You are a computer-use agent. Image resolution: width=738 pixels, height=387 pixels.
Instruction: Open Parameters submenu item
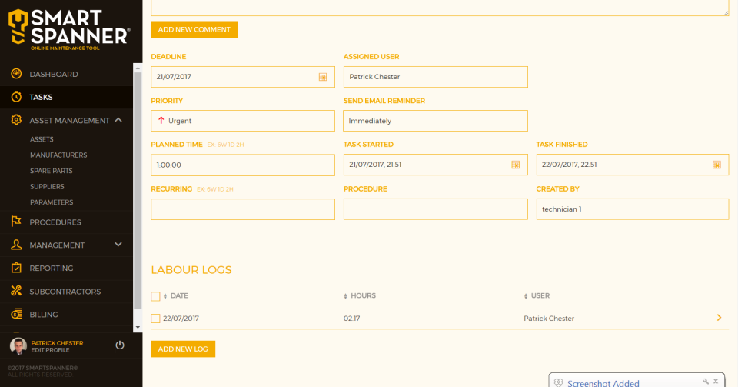pyautogui.click(x=52, y=202)
